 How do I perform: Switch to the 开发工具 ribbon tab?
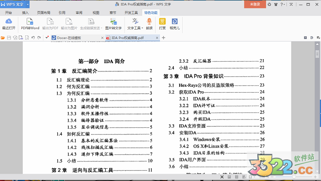click(x=131, y=13)
